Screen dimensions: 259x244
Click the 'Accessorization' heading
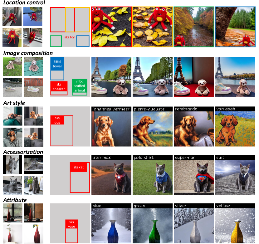pyautogui.click(x=23, y=152)
